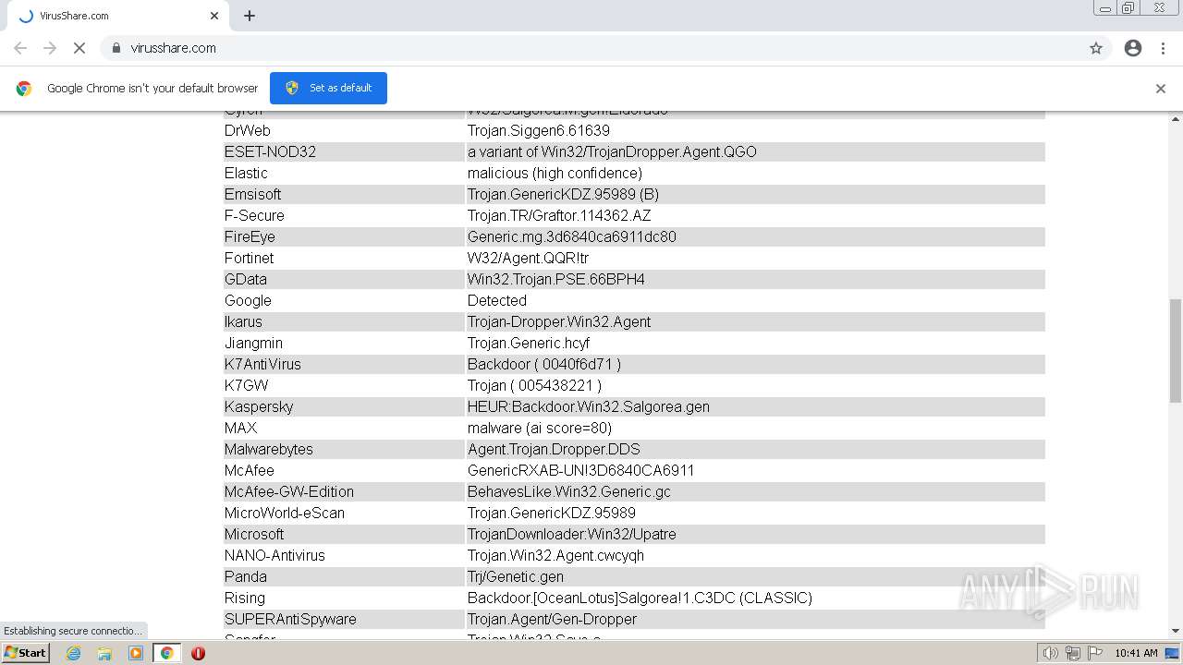
Task: Select Kaspersky vendor cell
Action: [x=343, y=406]
